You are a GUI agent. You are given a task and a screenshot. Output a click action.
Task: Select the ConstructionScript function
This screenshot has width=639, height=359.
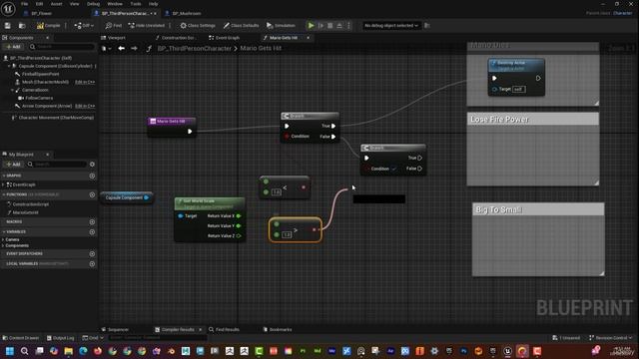31,204
